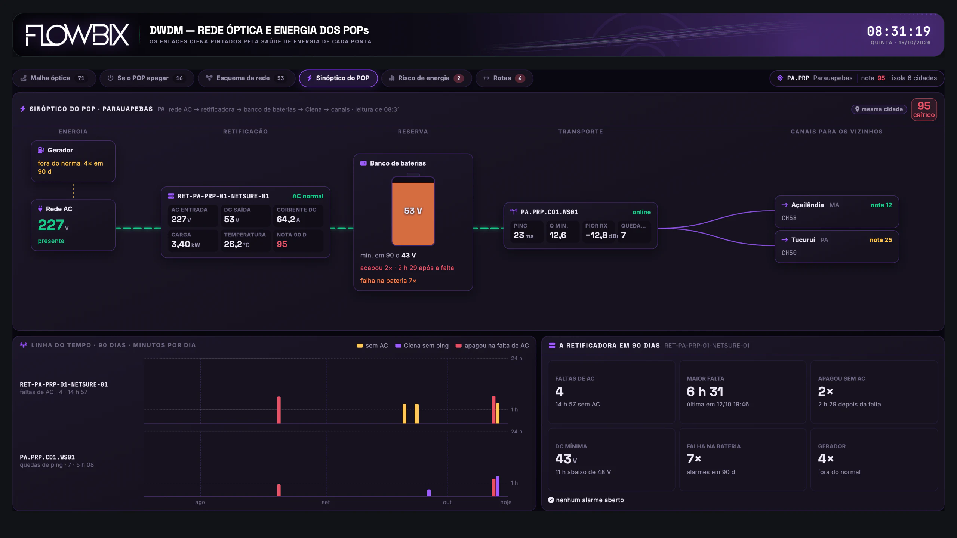Click the DC MÍNIMA 43 V card
Image resolution: width=957 pixels, height=538 pixels.
click(x=612, y=460)
